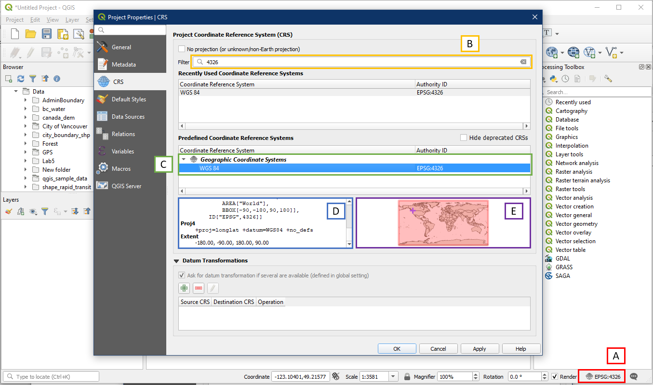This screenshot has height=385, width=653.
Task: Enable the No projection checkbox
Action: pos(182,49)
